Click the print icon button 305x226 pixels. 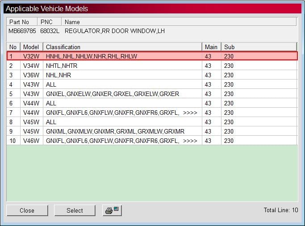click(x=112, y=210)
